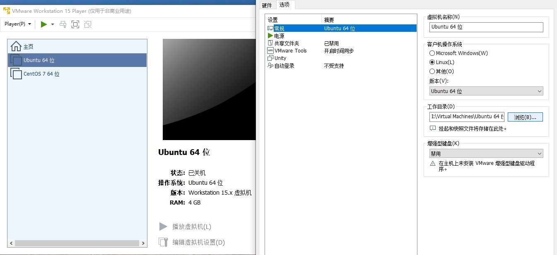Screen dimensions: 557x255
Task: Click the warning triangle icon under 增强型键盘
Action: (433, 164)
